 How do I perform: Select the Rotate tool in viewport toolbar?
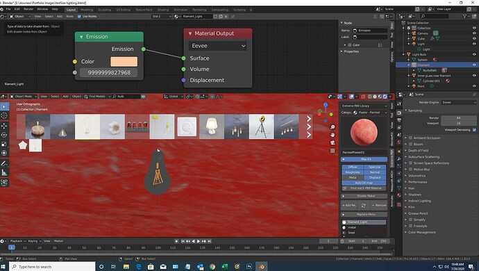pos(4,135)
